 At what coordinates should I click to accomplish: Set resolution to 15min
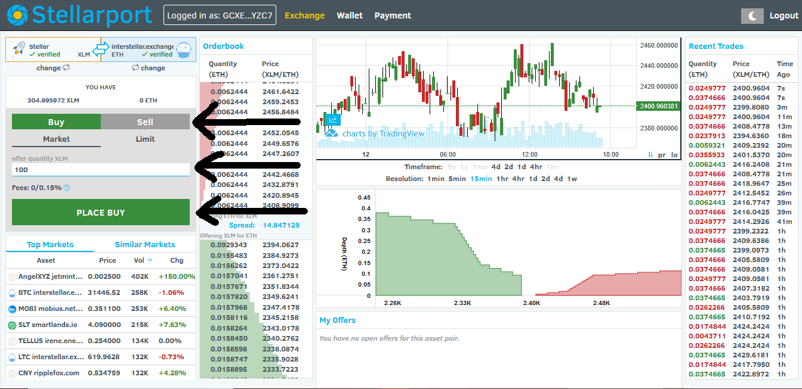[481, 179]
